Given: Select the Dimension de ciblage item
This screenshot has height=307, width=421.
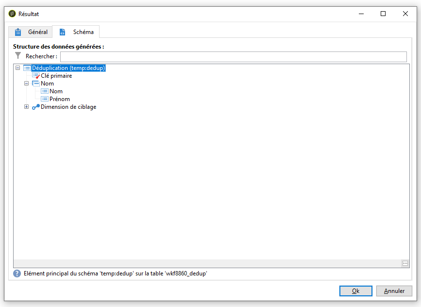Looking at the screenshot, I should click(x=68, y=107).
